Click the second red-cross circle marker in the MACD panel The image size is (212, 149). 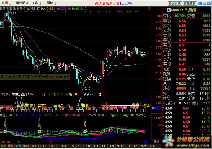pyautogui.click(x=39, y=131)
